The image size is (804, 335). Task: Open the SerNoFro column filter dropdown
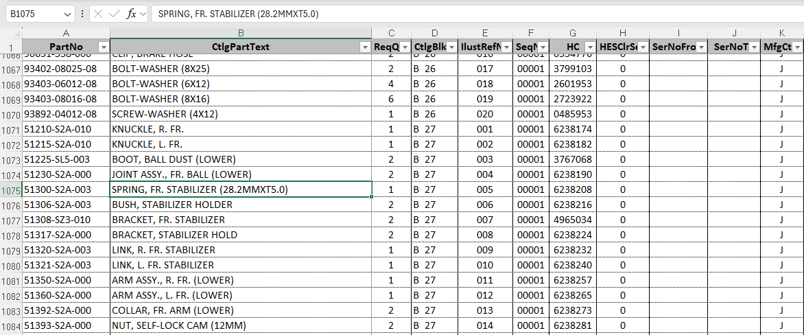(700, 47)
